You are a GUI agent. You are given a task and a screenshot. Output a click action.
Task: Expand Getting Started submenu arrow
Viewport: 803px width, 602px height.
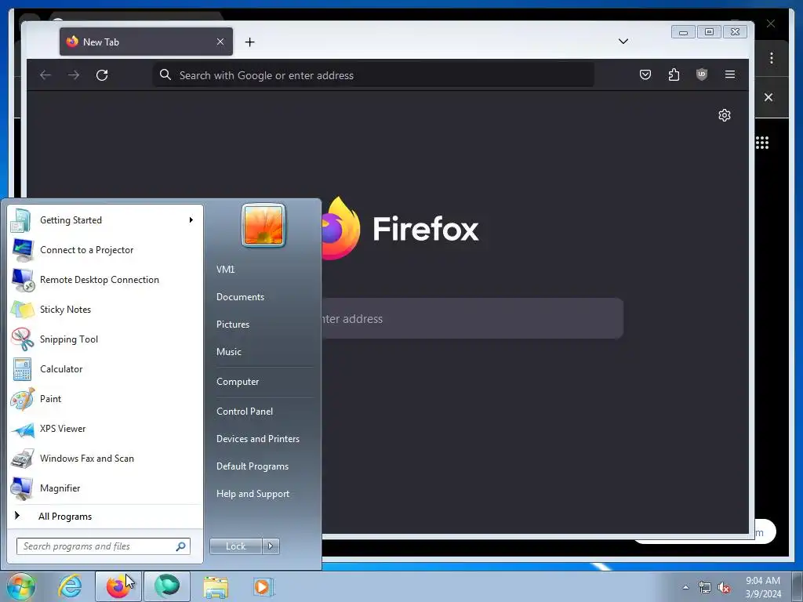(191, 220)
